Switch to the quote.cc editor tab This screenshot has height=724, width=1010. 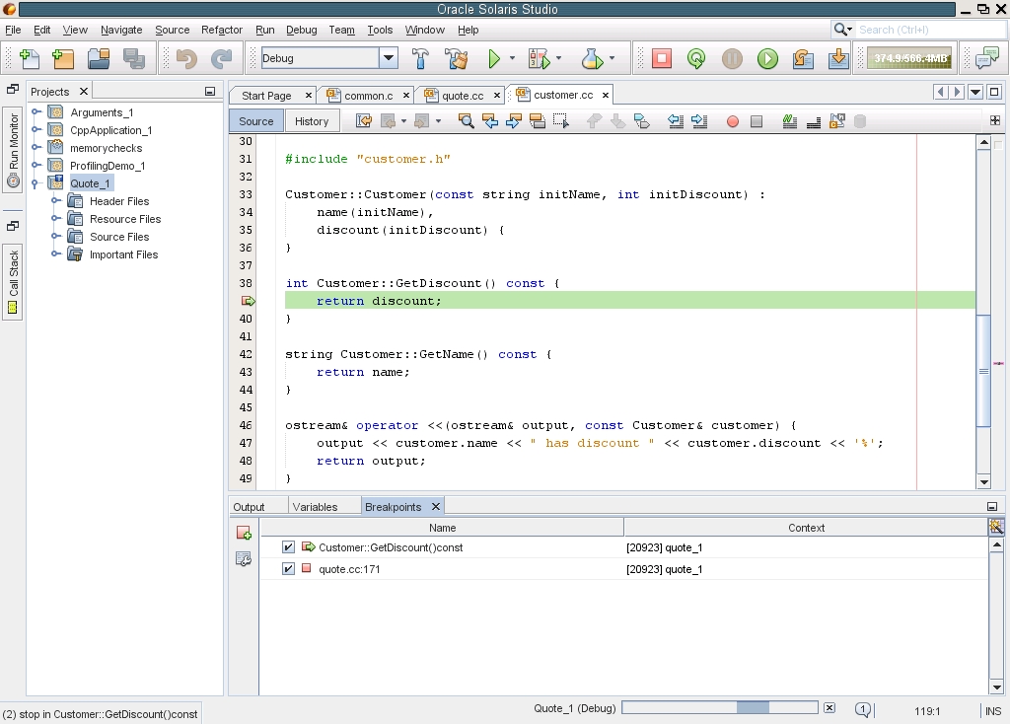point(462,96)
